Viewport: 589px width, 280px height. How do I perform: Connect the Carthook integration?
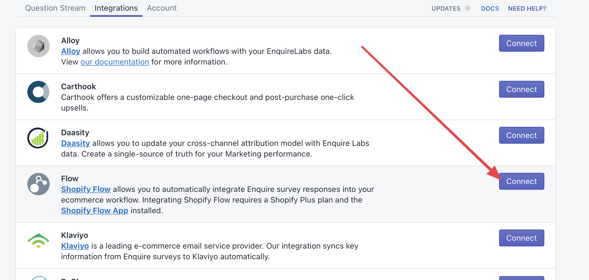[522, 89]
